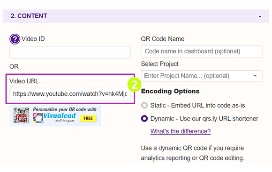Click the Video ID input field
Image resolution: width=272 pixels, height=172 pixels.
pyautogui.click(x=70, y=52)
